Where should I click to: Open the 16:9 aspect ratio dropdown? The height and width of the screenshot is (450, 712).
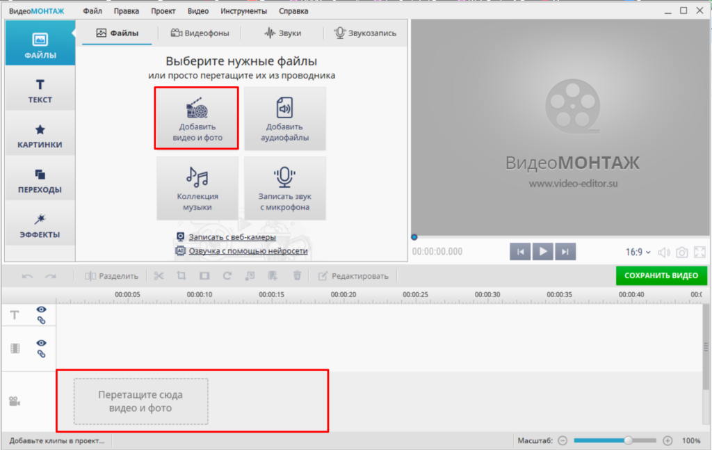pyautogui.click(x=638, y=252)
